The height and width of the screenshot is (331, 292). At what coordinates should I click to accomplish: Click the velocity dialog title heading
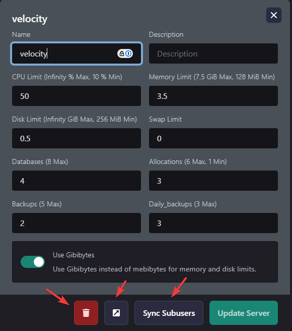[x=30, y=19]
